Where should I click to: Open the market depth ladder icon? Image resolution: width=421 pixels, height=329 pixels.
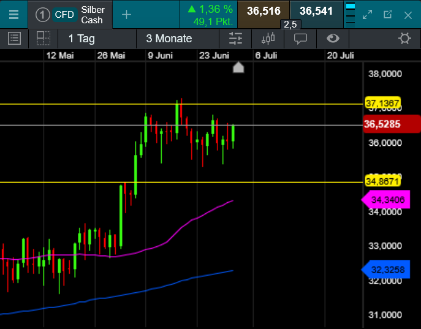point(350,14)
